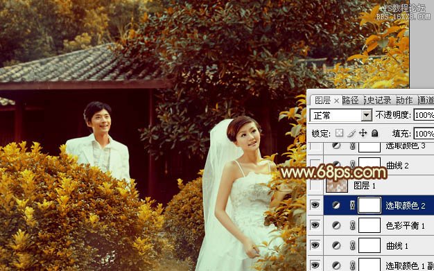
Task: Show the hidden 曲线 2 layer
Action: 315,166
